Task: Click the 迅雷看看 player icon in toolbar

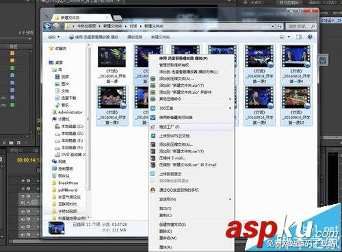Action: point(71,37)
